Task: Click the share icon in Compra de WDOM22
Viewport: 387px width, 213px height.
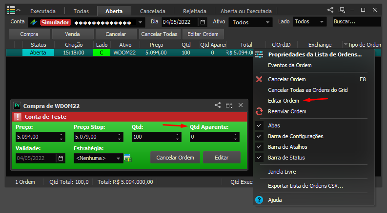Action: point(218,105)
